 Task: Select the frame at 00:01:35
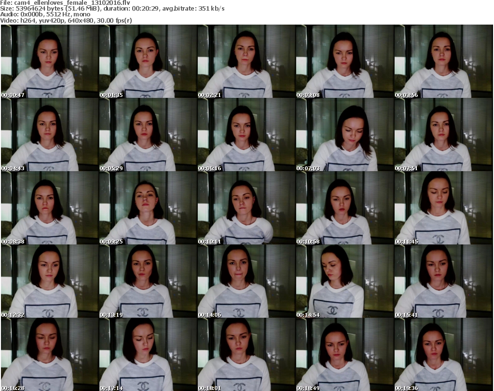tap(148, 61)
